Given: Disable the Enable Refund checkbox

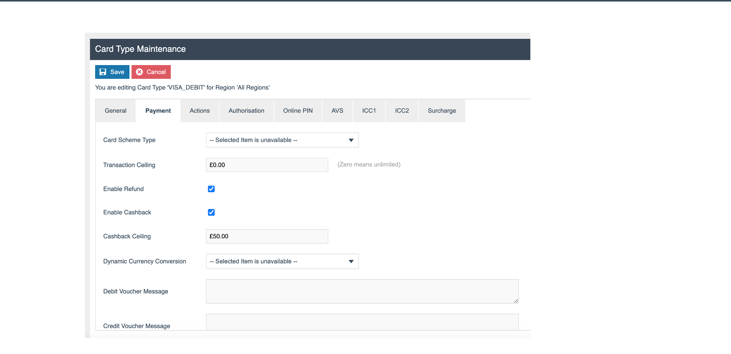Looking at the screenshot, I should [211, 189].
